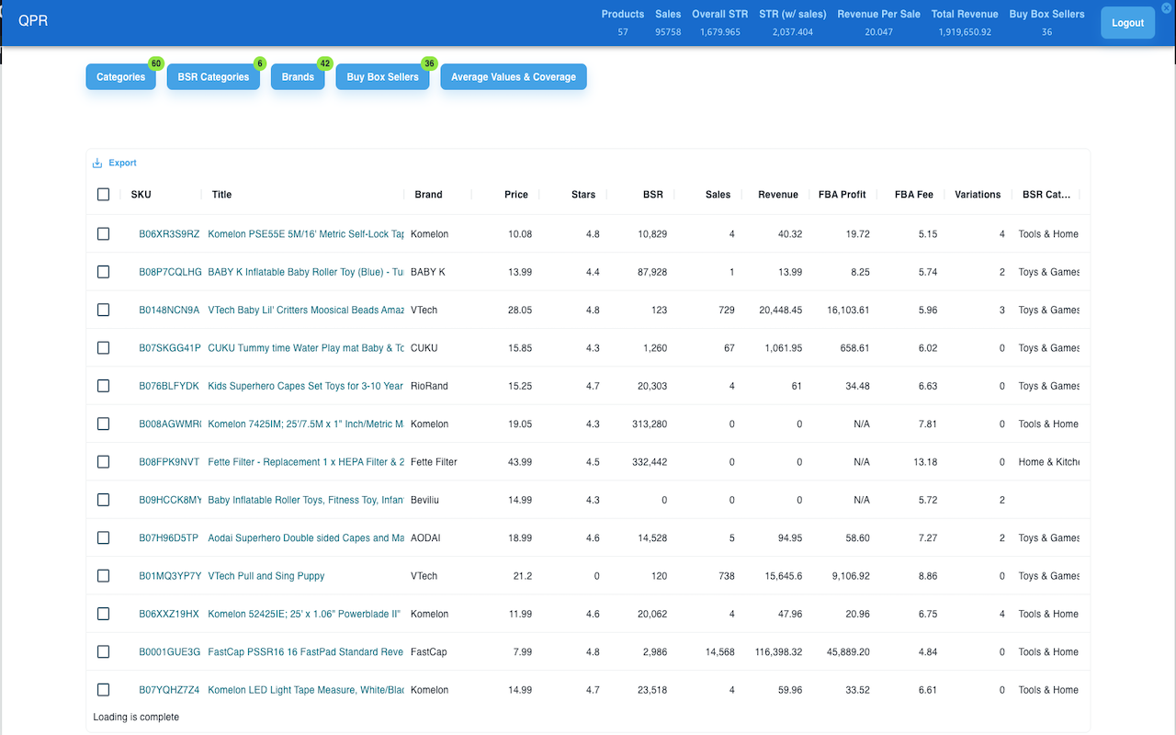Open SKU link B07SKGG41P

point(170,348)
